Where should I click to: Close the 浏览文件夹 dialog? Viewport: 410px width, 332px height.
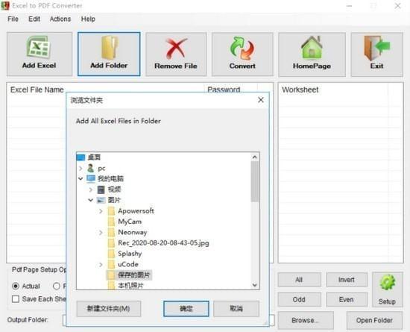tap(261, 100)
